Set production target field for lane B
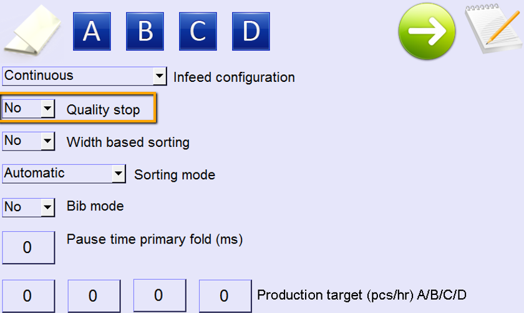524x313 pixels. pyautogui.click(x=94, y=296)
